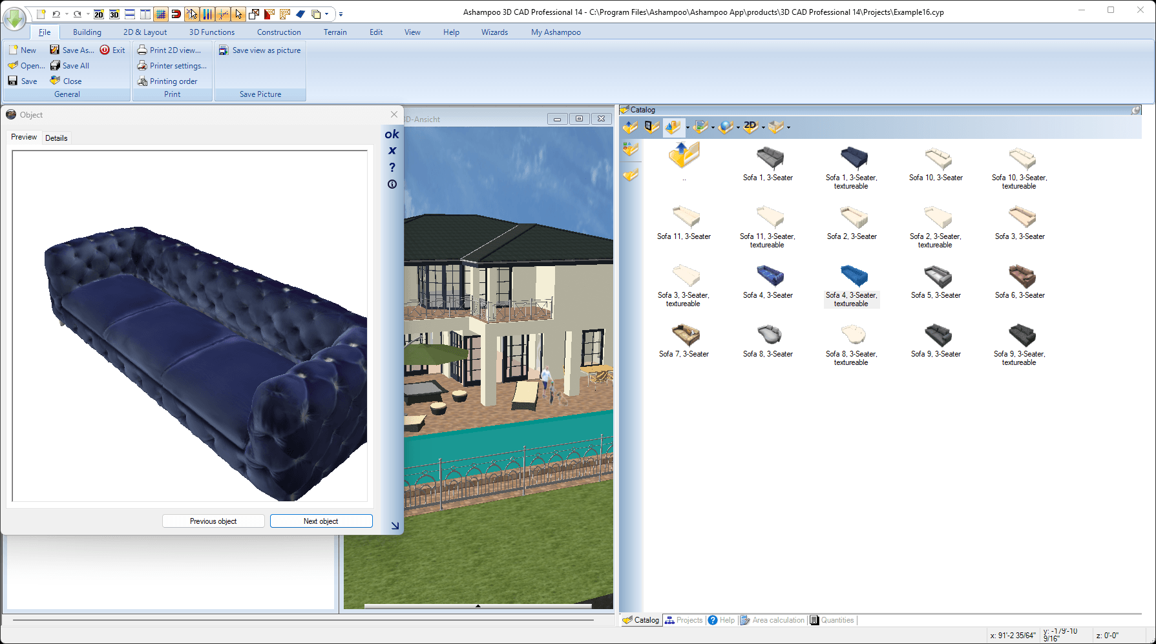The image size is (1156, 644).
Task: Click the Previous object button
Action: 213,521
